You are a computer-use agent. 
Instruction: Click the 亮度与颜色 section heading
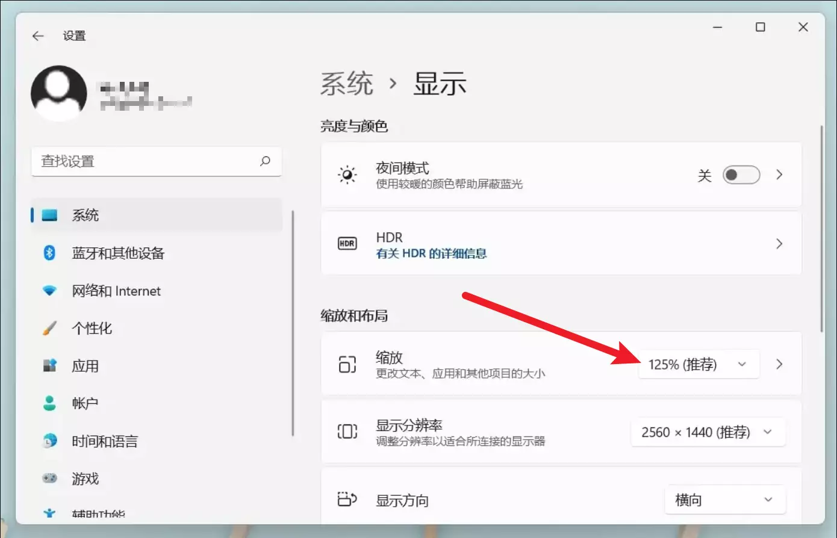354,126
